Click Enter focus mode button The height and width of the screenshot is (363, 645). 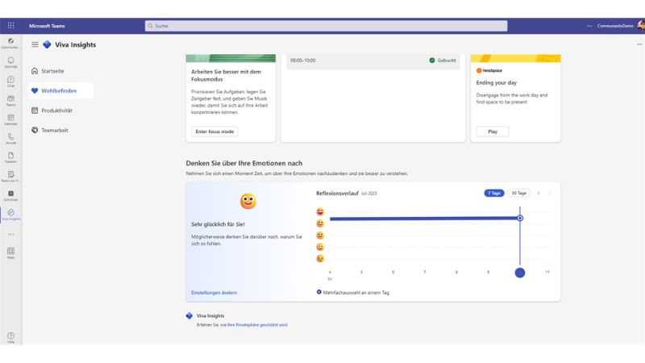(x=214, y=131)
